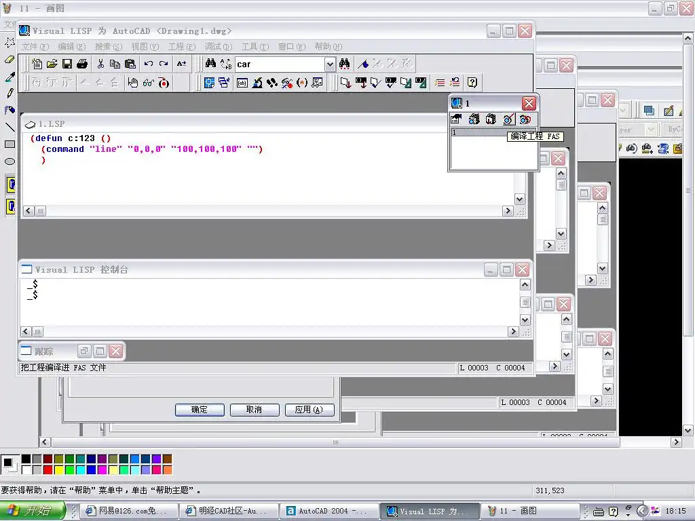Open the Trace window icon
Viewport: 695px width, 521px height.
(x=272, y=82)
